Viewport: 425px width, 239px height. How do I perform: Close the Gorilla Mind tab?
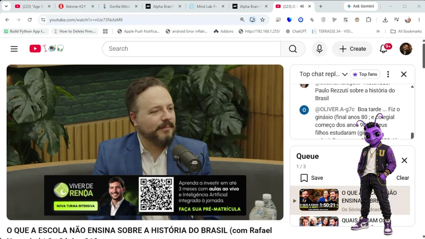[x=136, y=6]
